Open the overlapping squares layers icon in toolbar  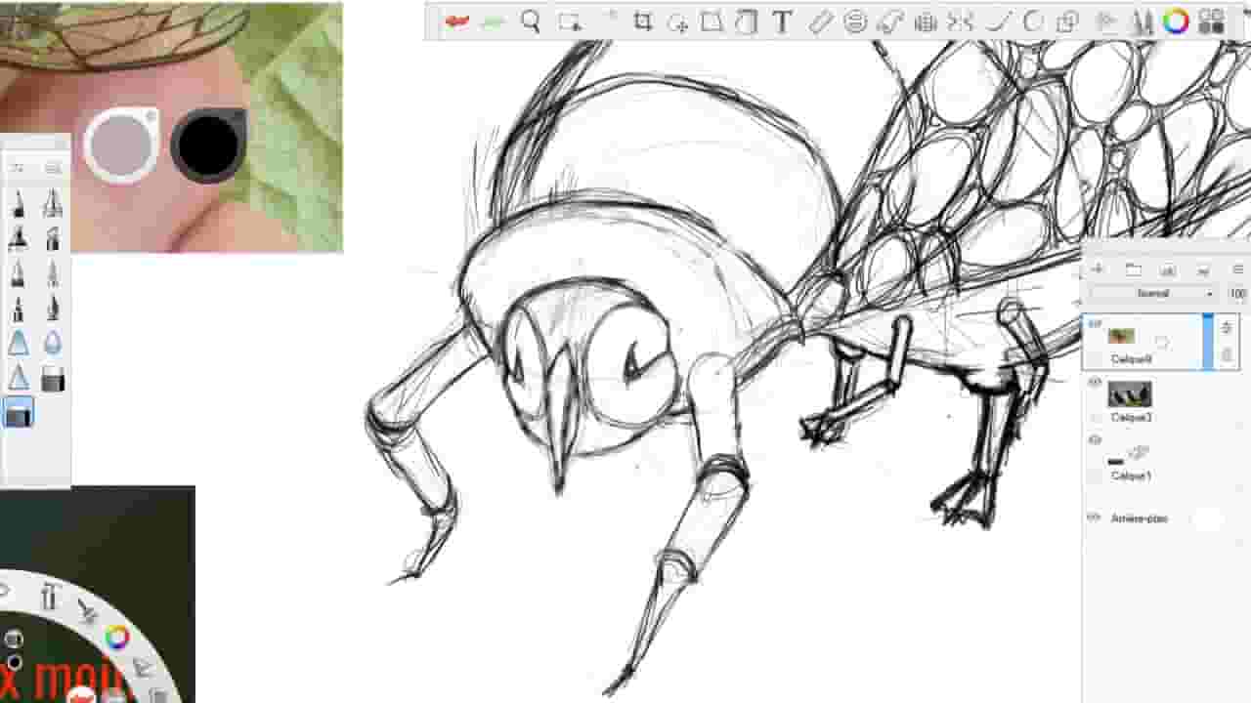(1068, 21)
